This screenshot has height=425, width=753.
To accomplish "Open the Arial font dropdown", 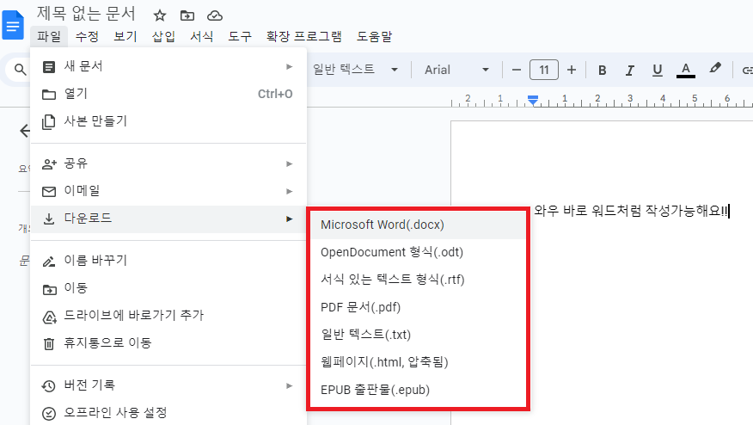I will [x=456, y=70].
